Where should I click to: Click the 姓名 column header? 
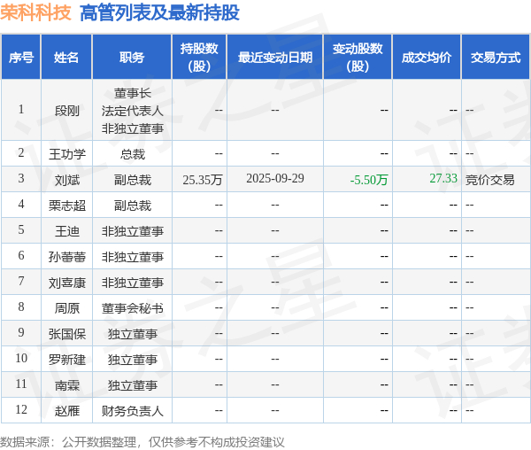[x=66, y=58]
